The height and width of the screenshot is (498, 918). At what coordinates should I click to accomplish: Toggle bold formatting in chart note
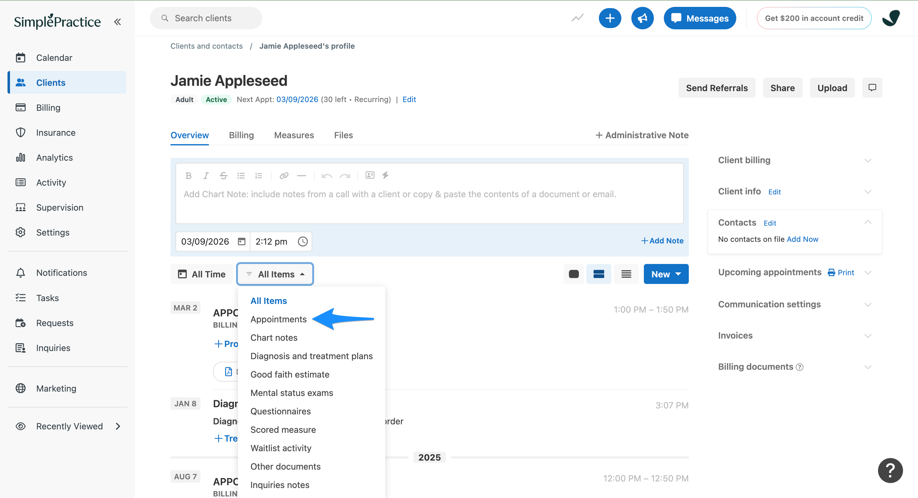189,176
